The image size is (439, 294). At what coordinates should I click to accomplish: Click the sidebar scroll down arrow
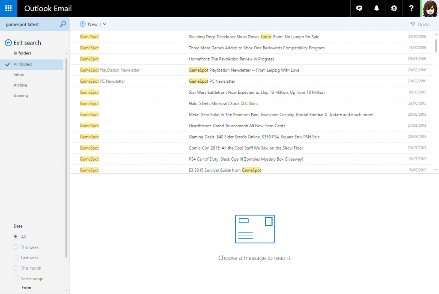[66, 291]
